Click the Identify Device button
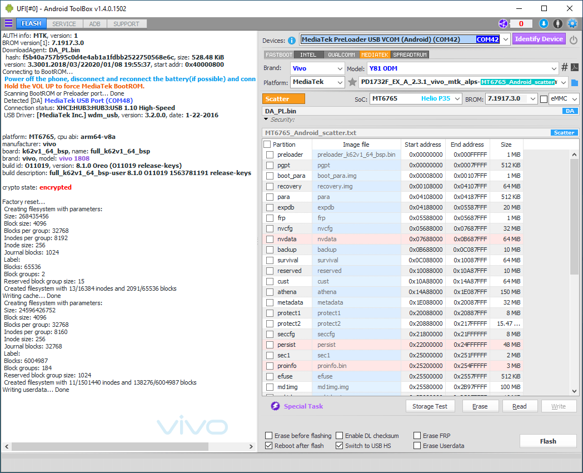The height and width of the screenshot is (473, 583). point(539,39)
